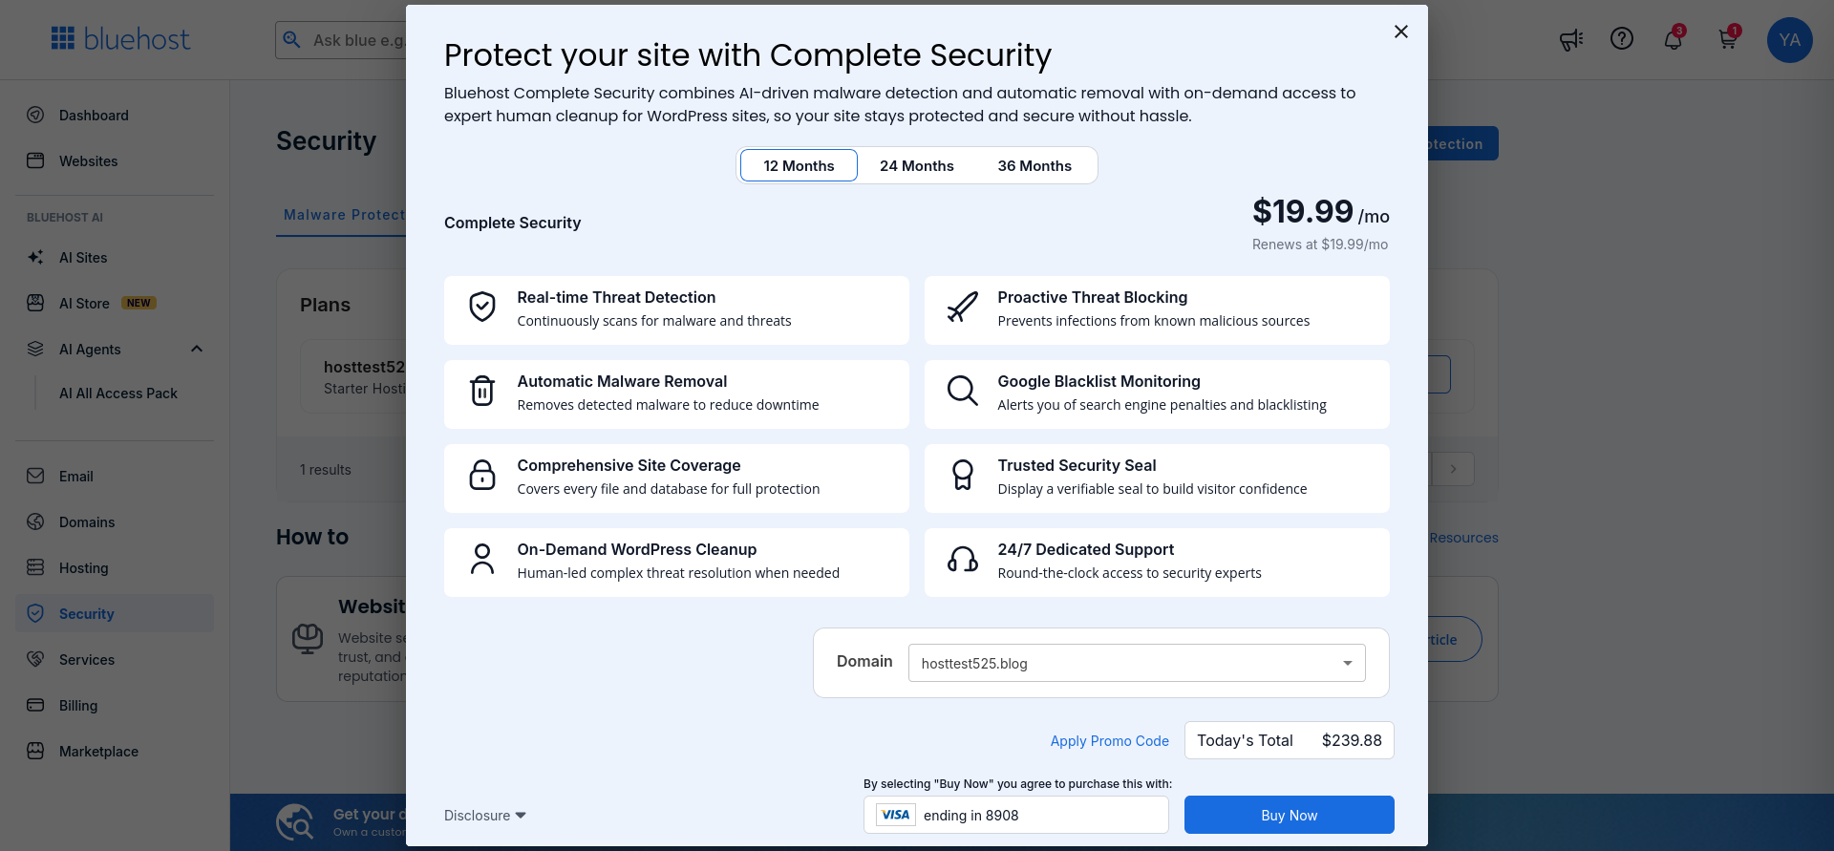Click the Hosting server icon in sidebar
1834x851 pixels.
pos(35,567)
